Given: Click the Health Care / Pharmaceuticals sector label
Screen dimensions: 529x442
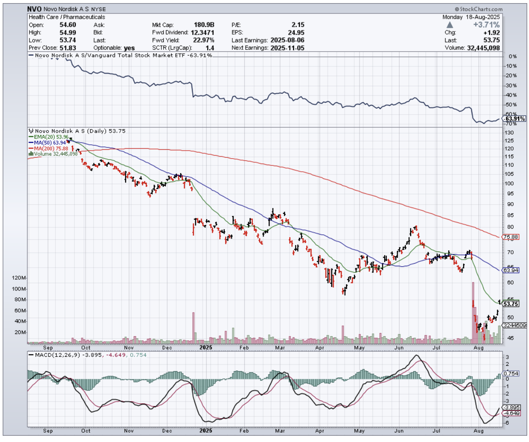Looking at the screenshot, I should (67, 17).
